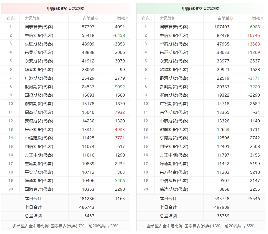The image size is (268, 234).
Task: Click short total 533748 in 本日合计
Action: [x=222, y=199]
